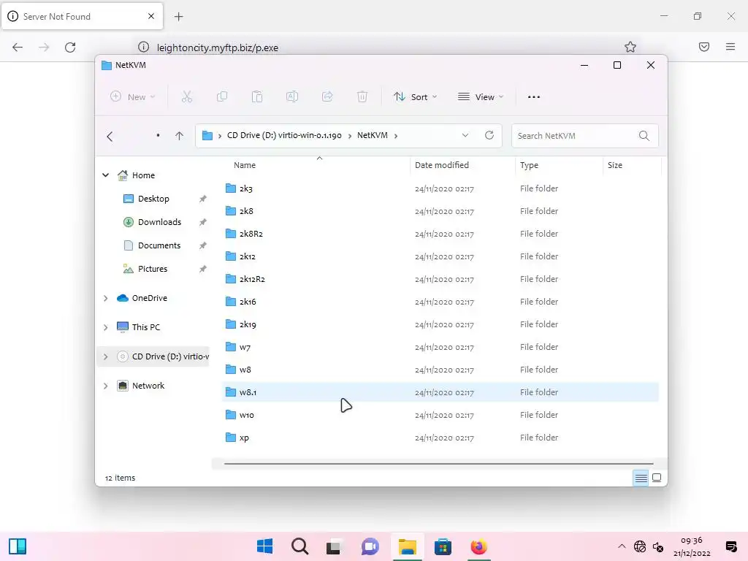
Task: Click the search magnifier in Search NetKVM
Action: tap(644, 136)
